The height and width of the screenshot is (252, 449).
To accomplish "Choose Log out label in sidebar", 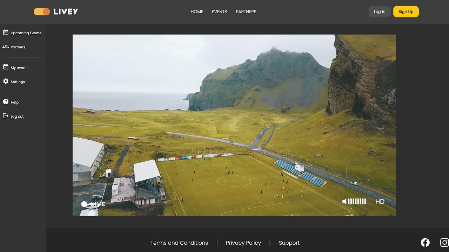I will [x=17, y=116].
